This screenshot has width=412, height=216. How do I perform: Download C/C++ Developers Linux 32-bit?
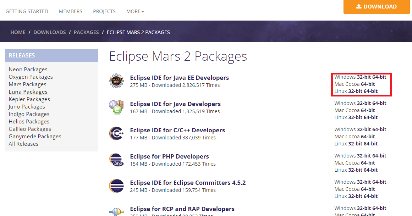click(x=355, y=144)
